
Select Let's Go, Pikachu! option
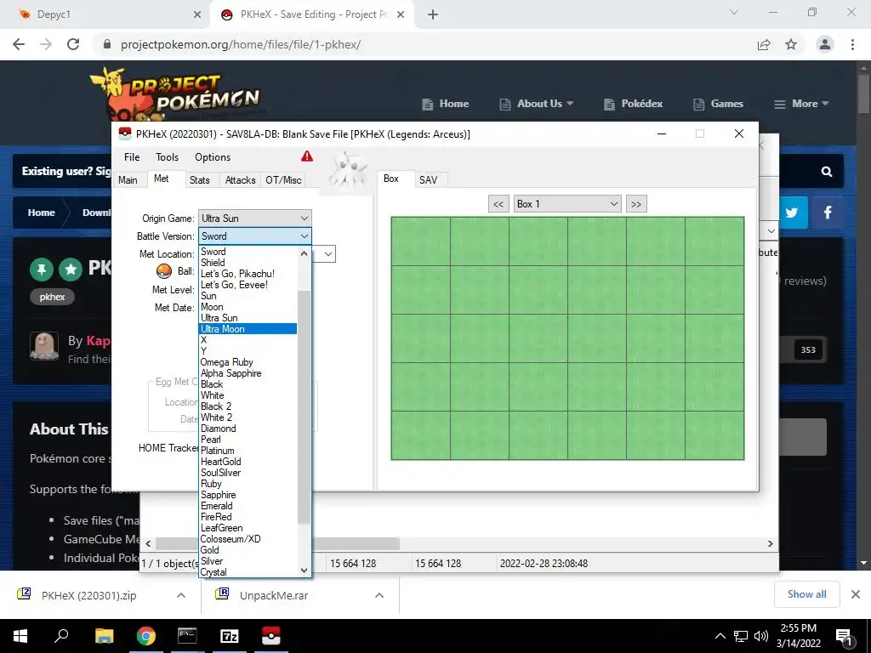[x=248, y=274]
